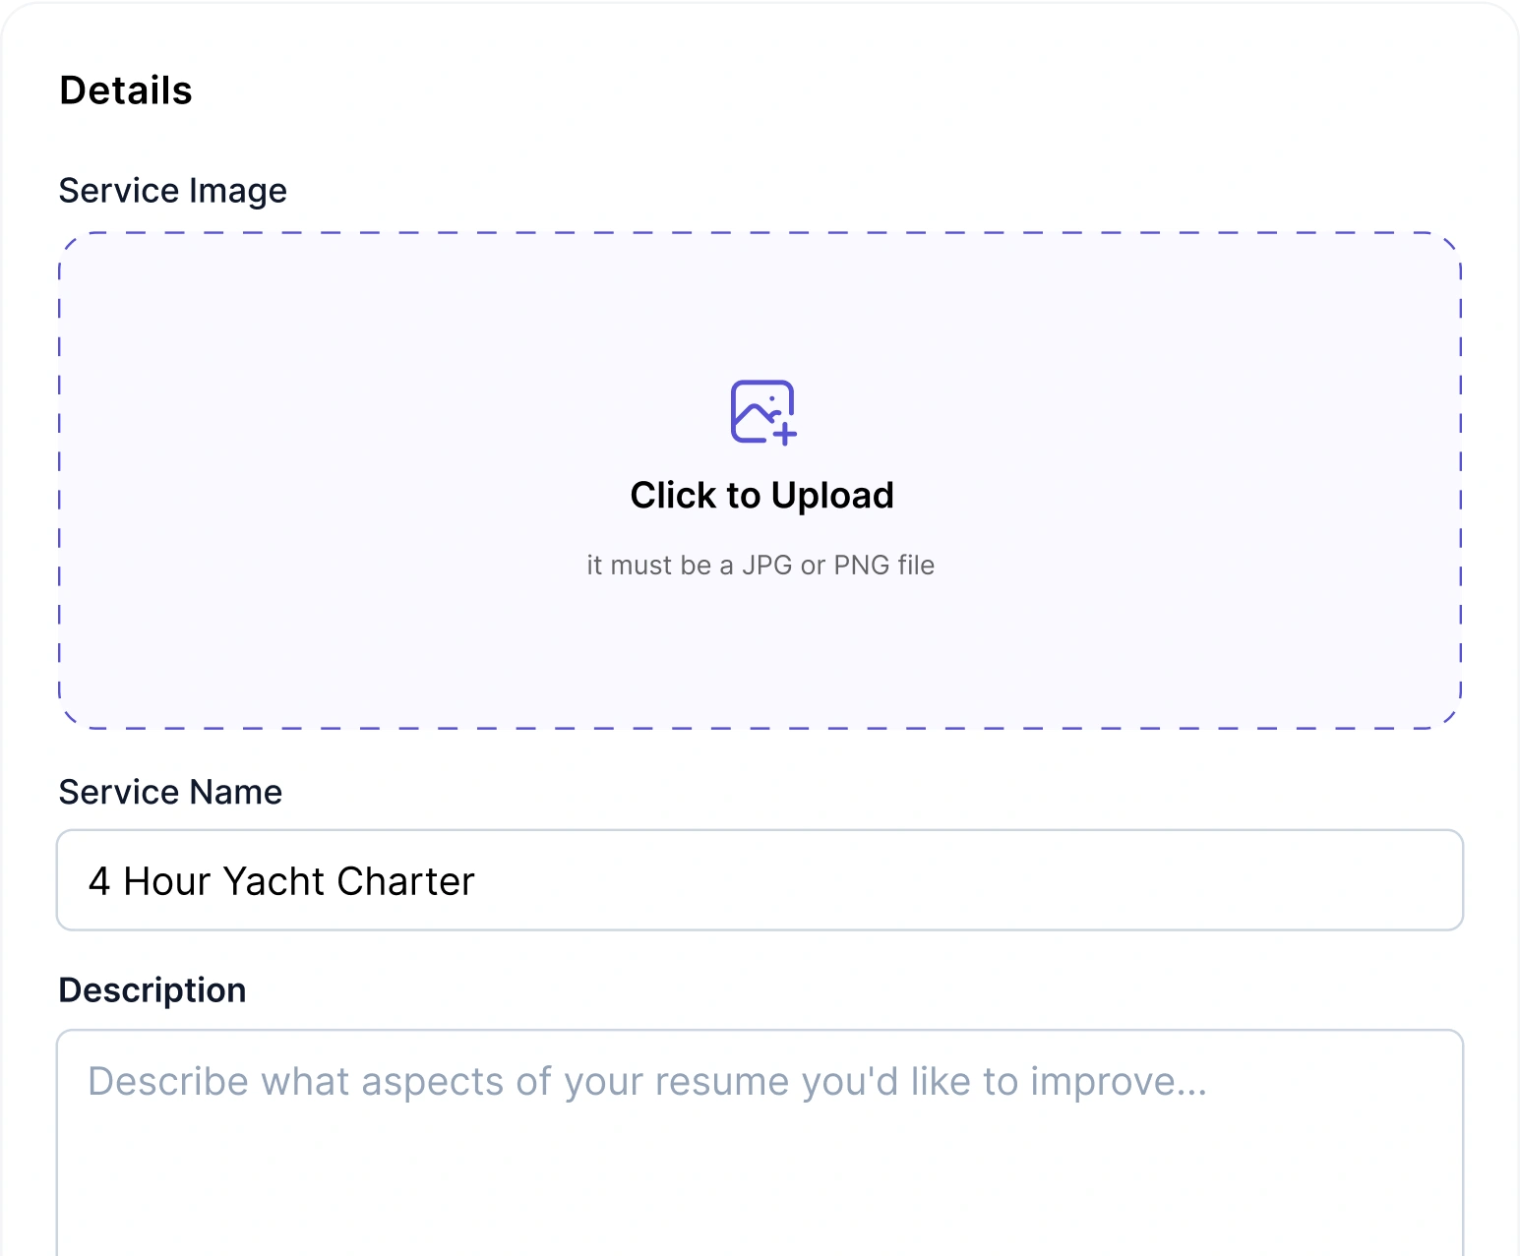Screen dimensions: 1520x1256
Task: Click the 'it must be a JPG or PNG file' hint
Action: coord(760,565)
